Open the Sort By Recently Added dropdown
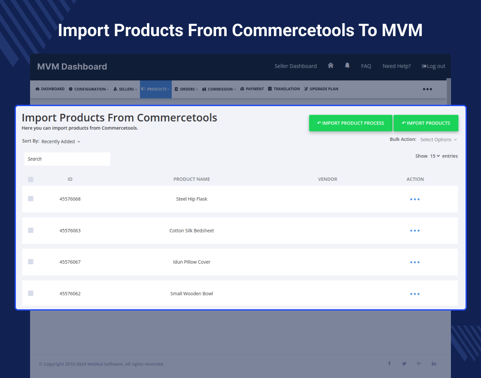The height and width of the screenshot is (378, 481). pyautogui.click(x=61, y=141)
